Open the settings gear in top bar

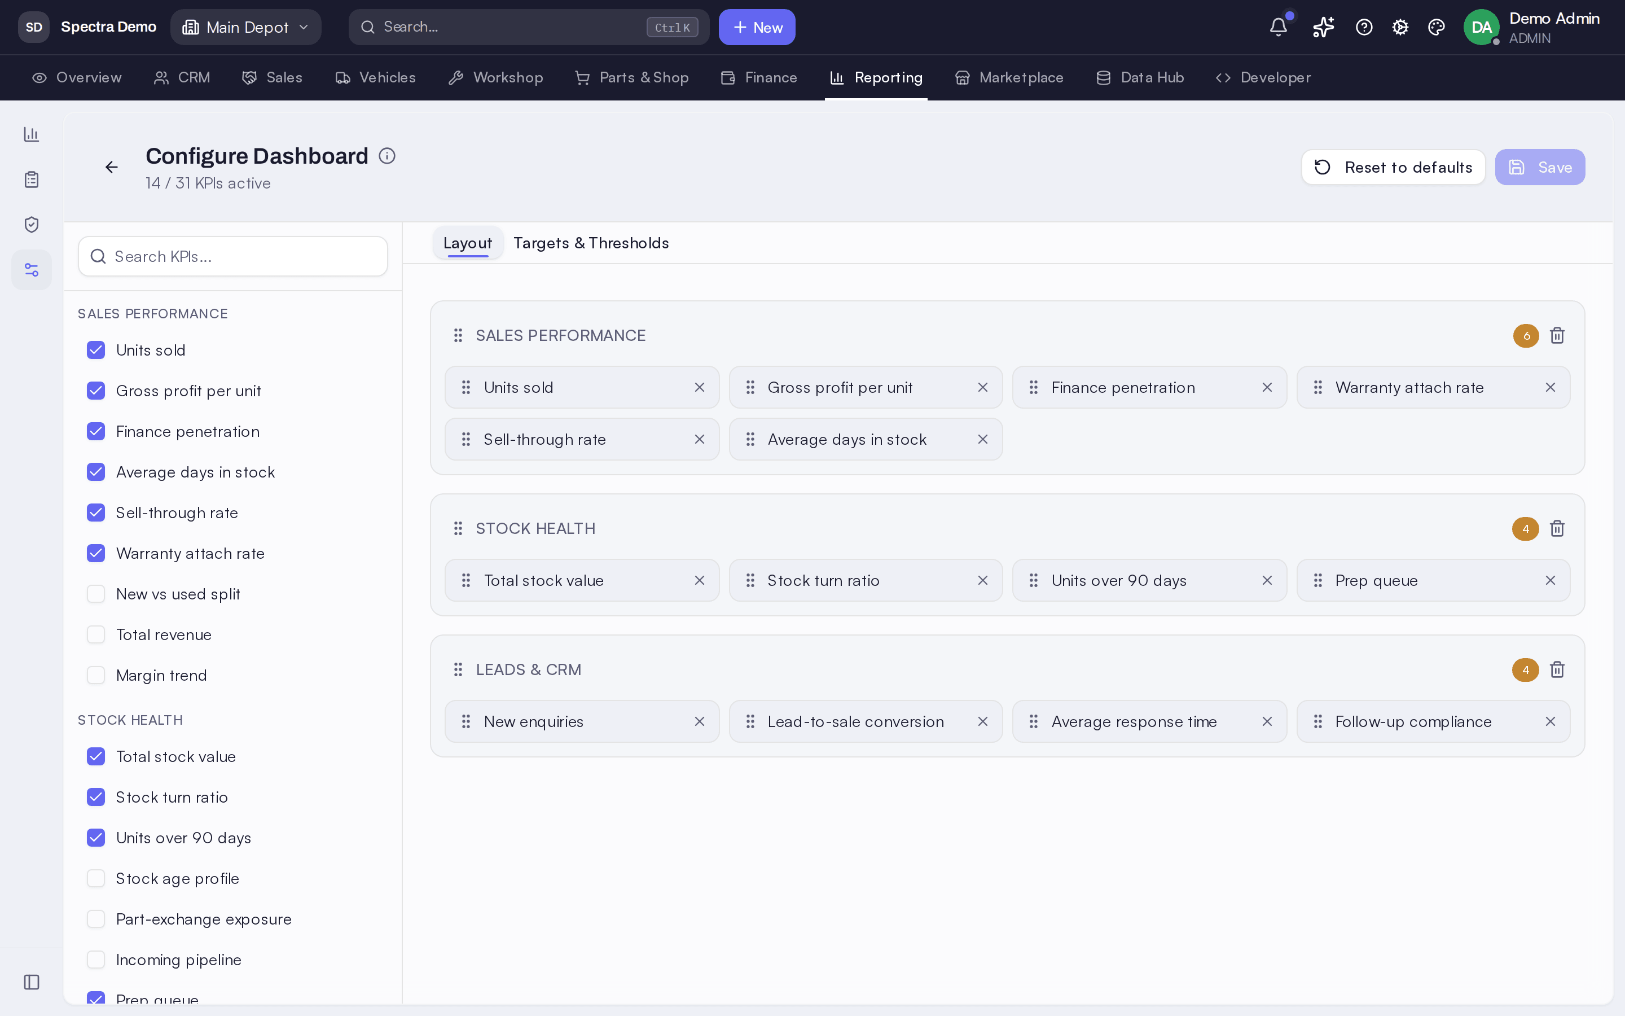coord(1400,27)
